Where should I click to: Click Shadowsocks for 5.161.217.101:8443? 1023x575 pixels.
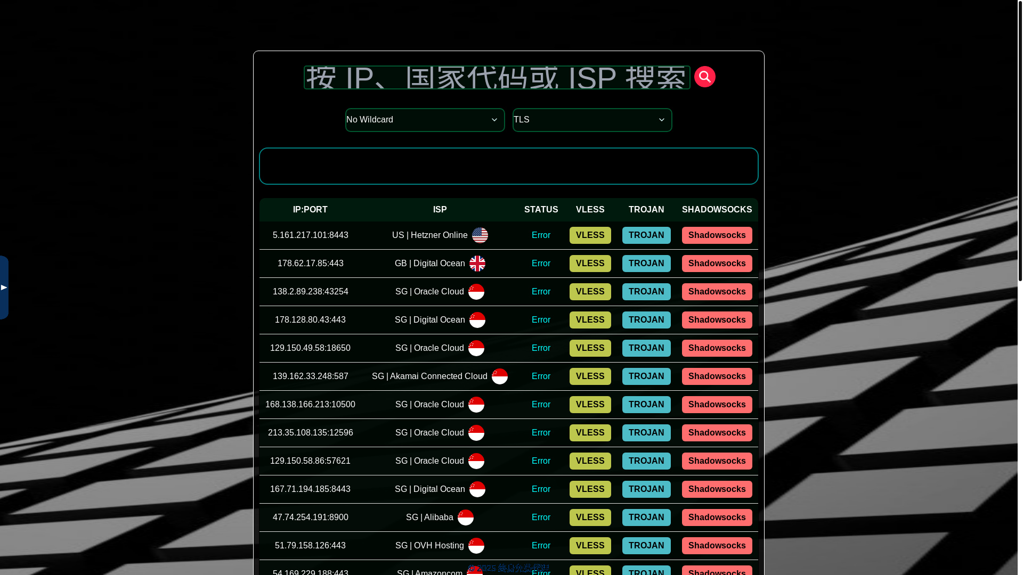point(717,235)
